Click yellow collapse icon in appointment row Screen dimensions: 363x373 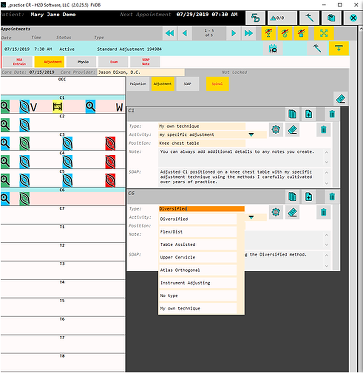pos(339,49)
